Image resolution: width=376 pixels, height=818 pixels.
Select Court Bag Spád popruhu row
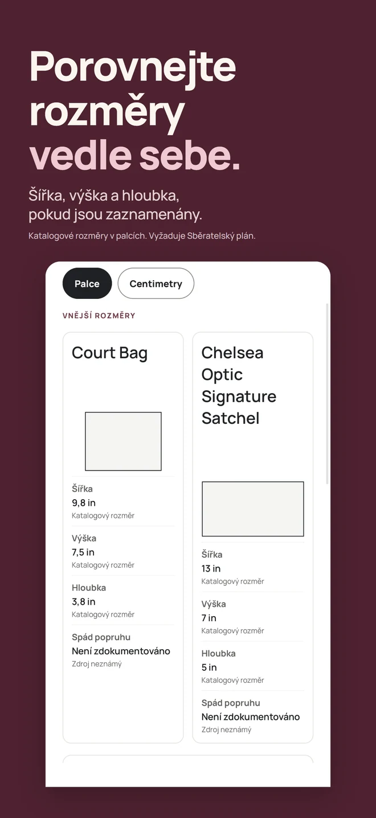pos(123,650)
